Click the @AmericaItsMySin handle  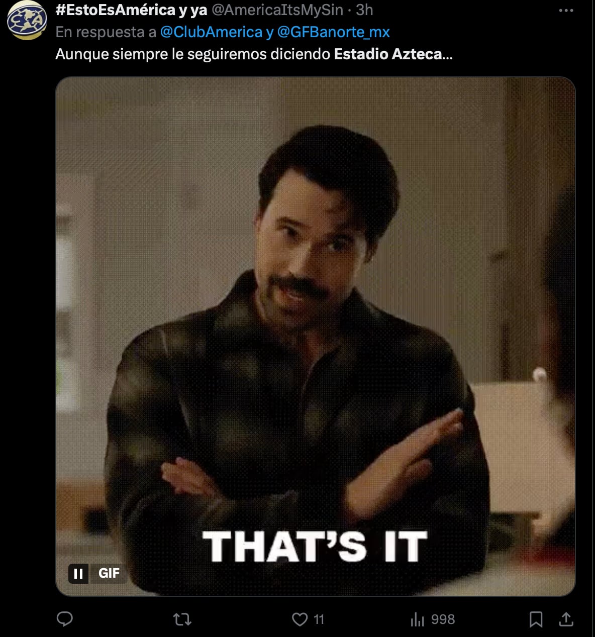(277, 10)
